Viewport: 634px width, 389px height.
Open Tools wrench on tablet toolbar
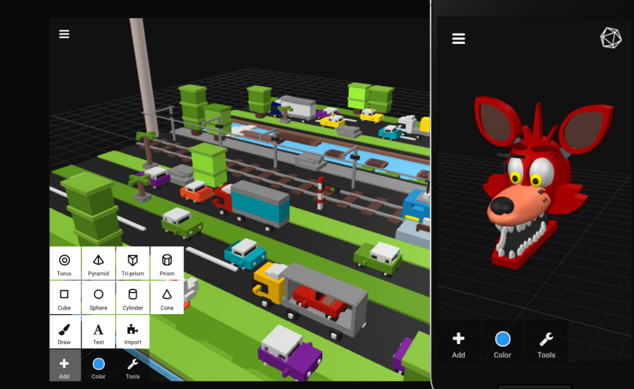[x=132, y=366]
